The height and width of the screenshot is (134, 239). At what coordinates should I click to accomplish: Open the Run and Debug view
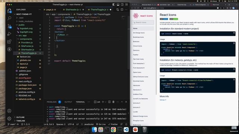click(9, 34)
